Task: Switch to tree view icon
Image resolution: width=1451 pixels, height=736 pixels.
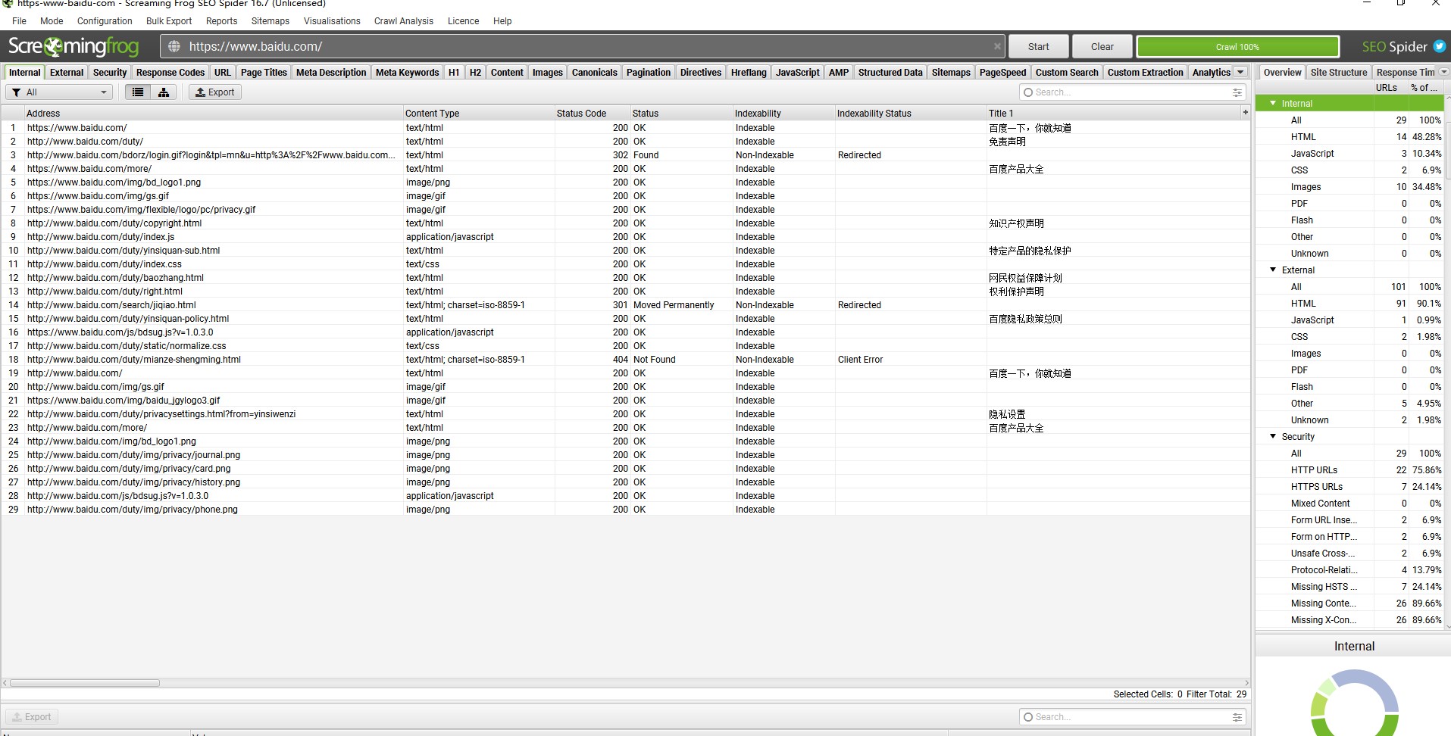Action: click(x=164, y=92)
